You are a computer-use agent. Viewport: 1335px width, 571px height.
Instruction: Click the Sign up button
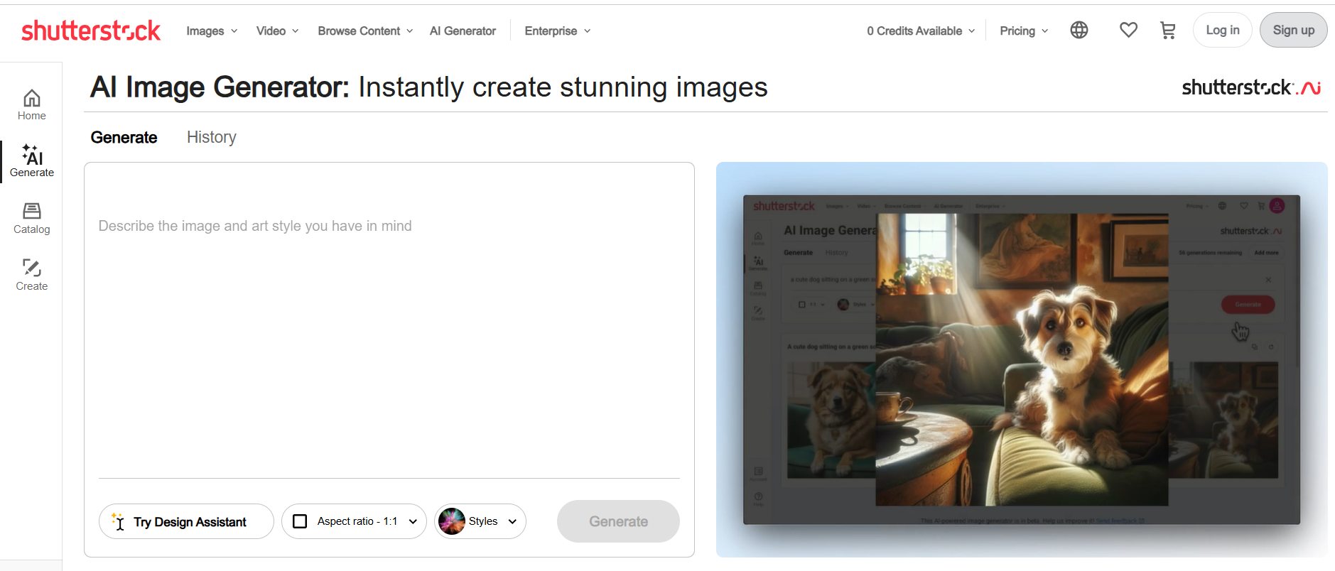[x=1293, y=30]
